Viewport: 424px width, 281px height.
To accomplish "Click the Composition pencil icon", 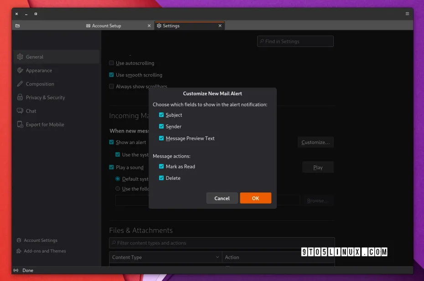I will (x=20, y=84).
